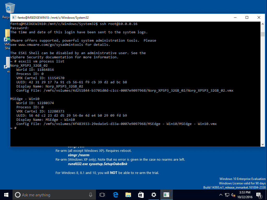267x200 pixels.
Task: Select the running terminal taskbar icon
Action: tap(166, 195)
